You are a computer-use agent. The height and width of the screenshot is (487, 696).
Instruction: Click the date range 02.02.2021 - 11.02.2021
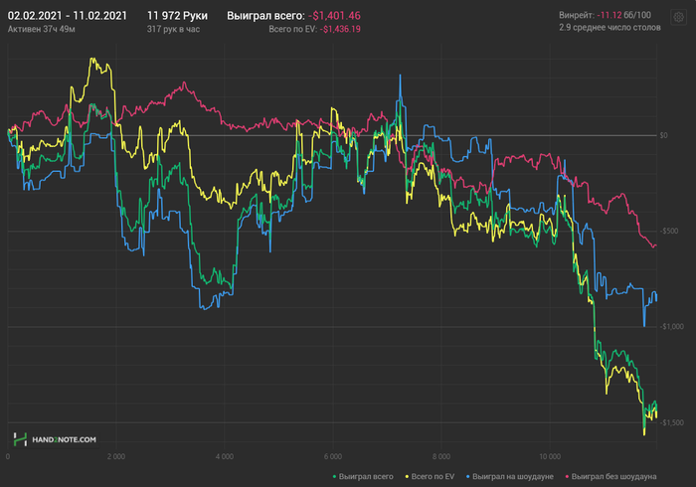tap(67, 16)
